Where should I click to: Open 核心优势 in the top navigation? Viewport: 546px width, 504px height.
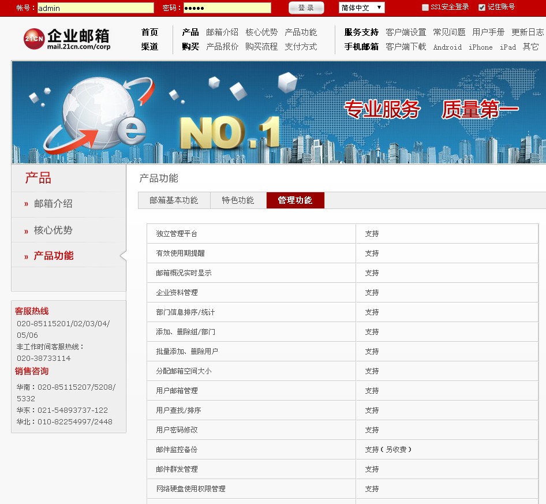pos(261,32)
